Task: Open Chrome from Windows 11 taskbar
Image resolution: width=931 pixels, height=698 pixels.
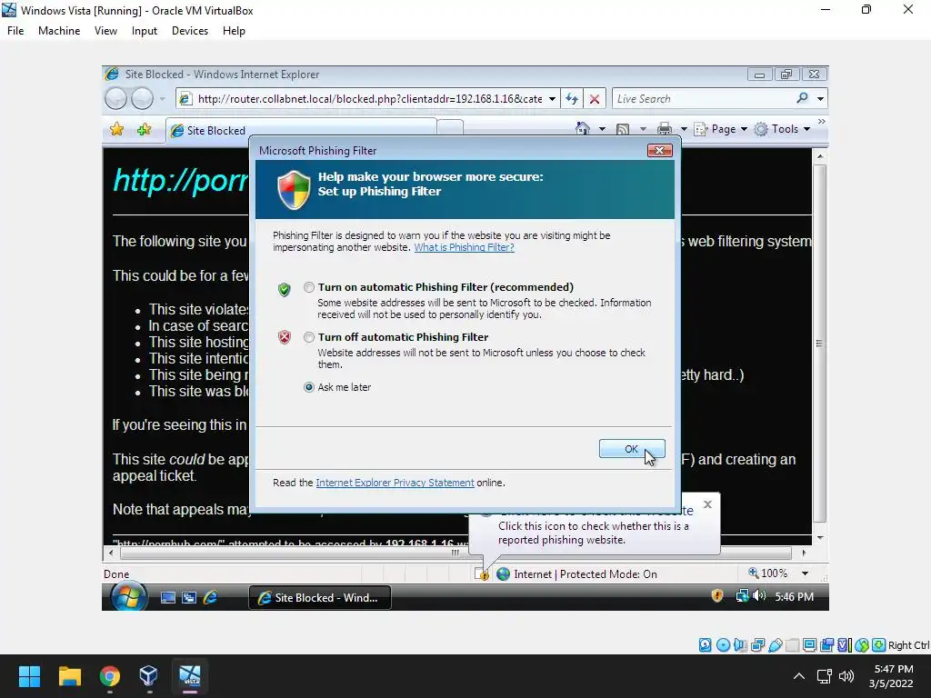Action: pyautogui.click(x=110, y=676)
